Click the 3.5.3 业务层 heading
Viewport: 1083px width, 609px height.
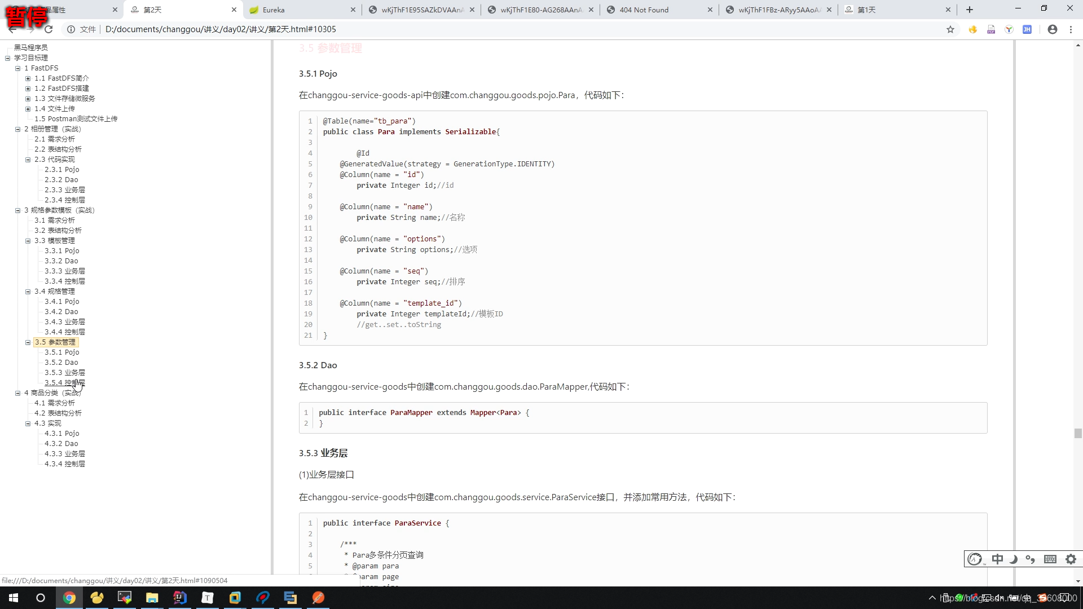323,453
